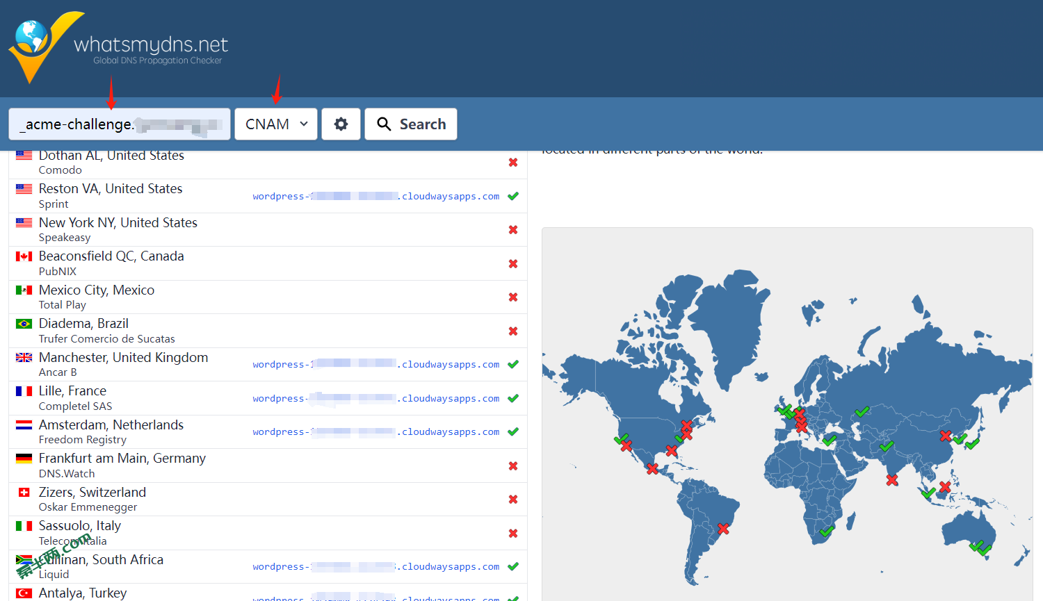1043x601 pixels.
Task: Click the red X for Sassuolo, Italy
Action: click(513, 533)
